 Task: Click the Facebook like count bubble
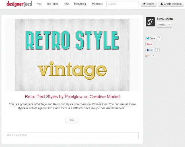click(x=157, y=50)
